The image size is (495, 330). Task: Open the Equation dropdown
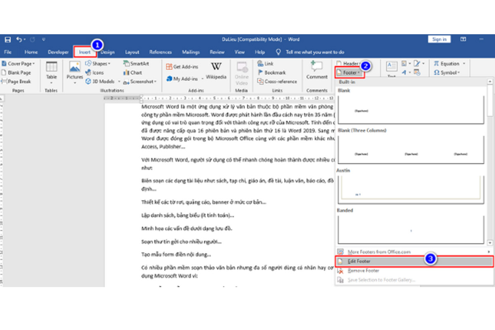[x=450, y=64]
